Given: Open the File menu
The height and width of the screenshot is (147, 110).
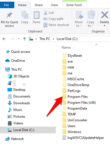Looking at the screenshot, I should coord(6,5).
